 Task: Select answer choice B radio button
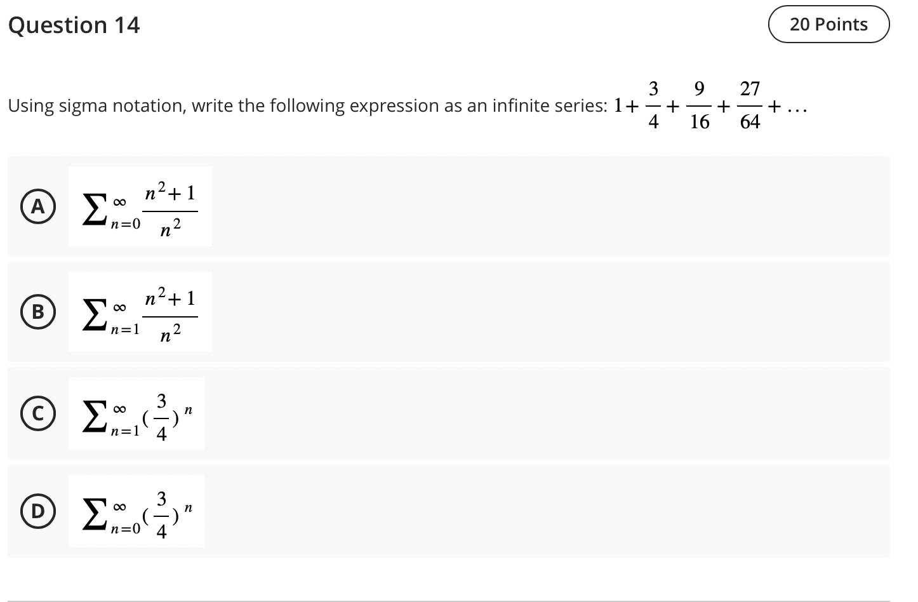[x=37, y=311]
